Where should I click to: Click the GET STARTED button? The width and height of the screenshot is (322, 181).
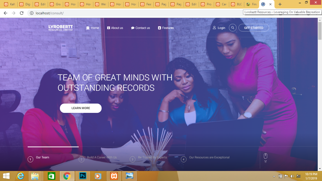click(254, 28)
